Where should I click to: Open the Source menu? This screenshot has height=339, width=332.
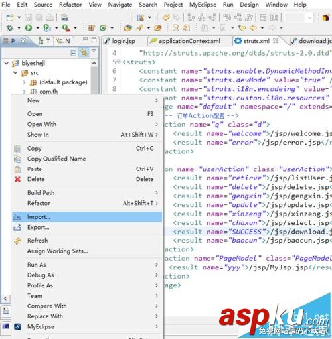pos(43,5)
